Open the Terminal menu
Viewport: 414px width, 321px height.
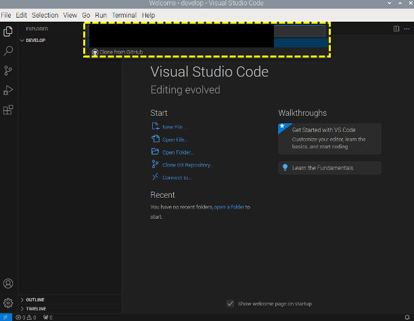[124, 16]
